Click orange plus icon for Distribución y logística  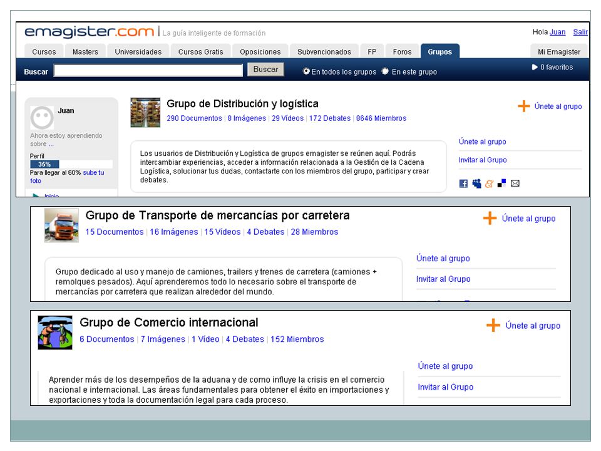(x=523, y=106)
